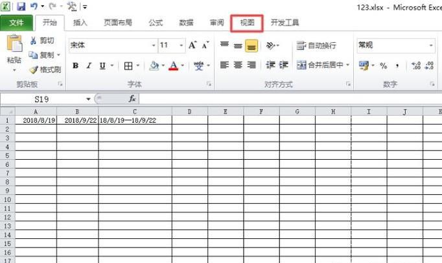This screenshot has height=263, width=442.
Task: Align text right
Action: [251, 65]
